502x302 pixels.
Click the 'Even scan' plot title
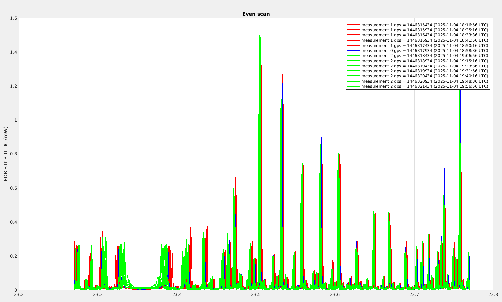point(256,14)
